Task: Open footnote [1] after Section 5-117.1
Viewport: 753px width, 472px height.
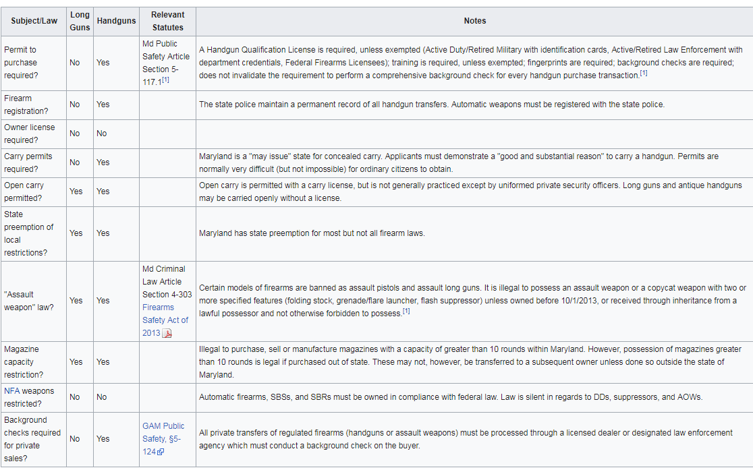Action: point(166,80)
